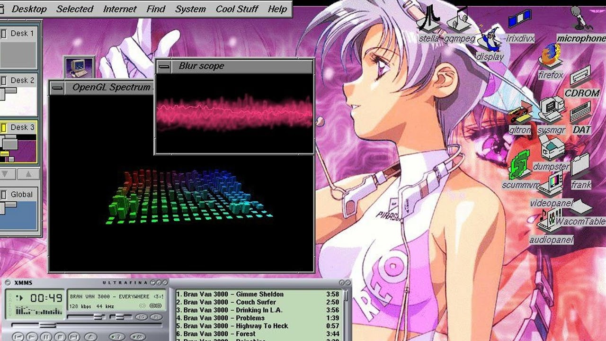Click the XMMS play button
Viewport: 606px width, 341px height.
click(x=32, y=336)
